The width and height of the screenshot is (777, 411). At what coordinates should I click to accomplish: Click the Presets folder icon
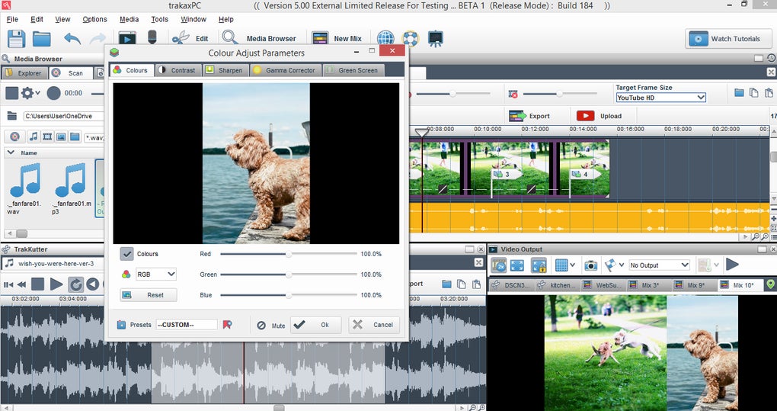click(x=121, y=326)
